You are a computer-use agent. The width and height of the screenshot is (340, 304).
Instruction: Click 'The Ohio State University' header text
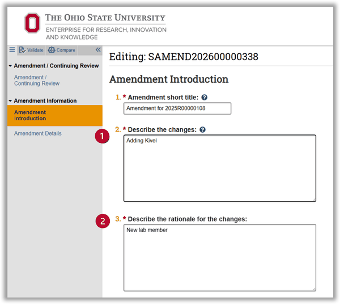pos(105,18)
